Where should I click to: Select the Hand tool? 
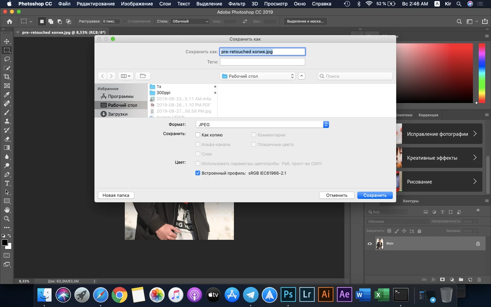click(x=7, y=210)
